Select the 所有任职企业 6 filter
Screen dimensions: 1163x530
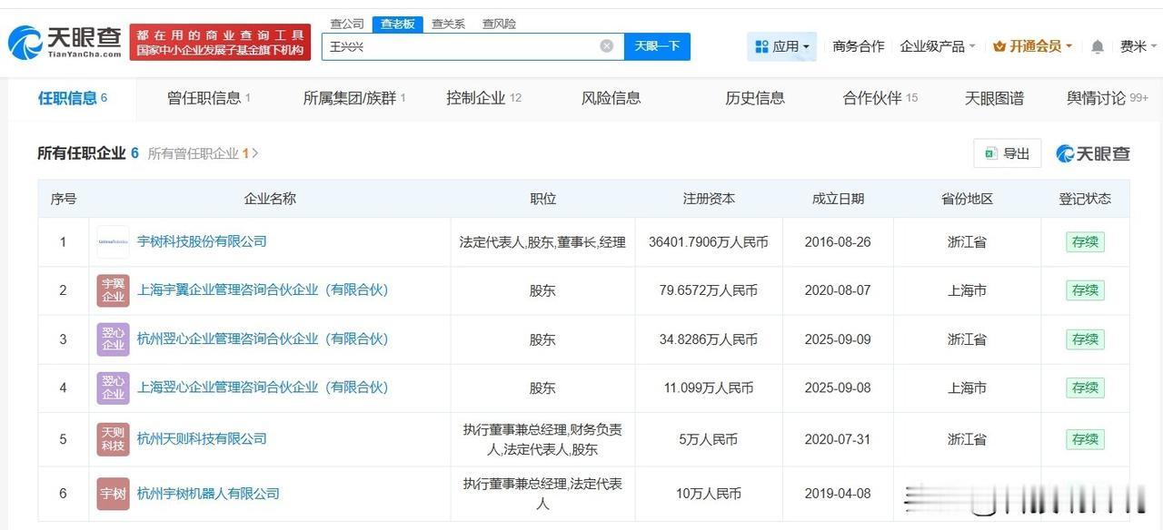pos(88,153)
